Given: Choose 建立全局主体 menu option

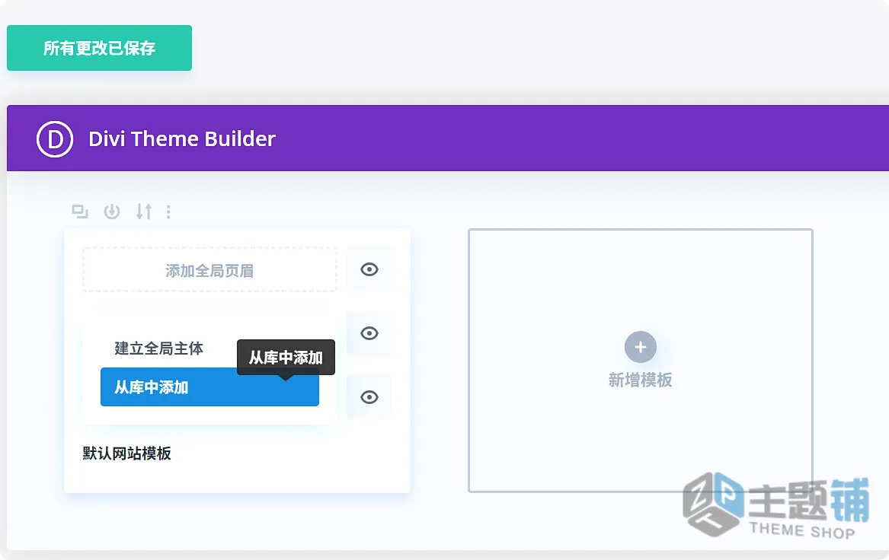Looking at the screenshot, I should [158, 348].
